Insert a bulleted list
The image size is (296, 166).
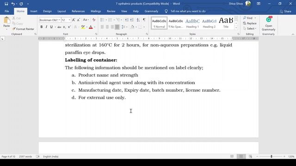pos(102,20)
